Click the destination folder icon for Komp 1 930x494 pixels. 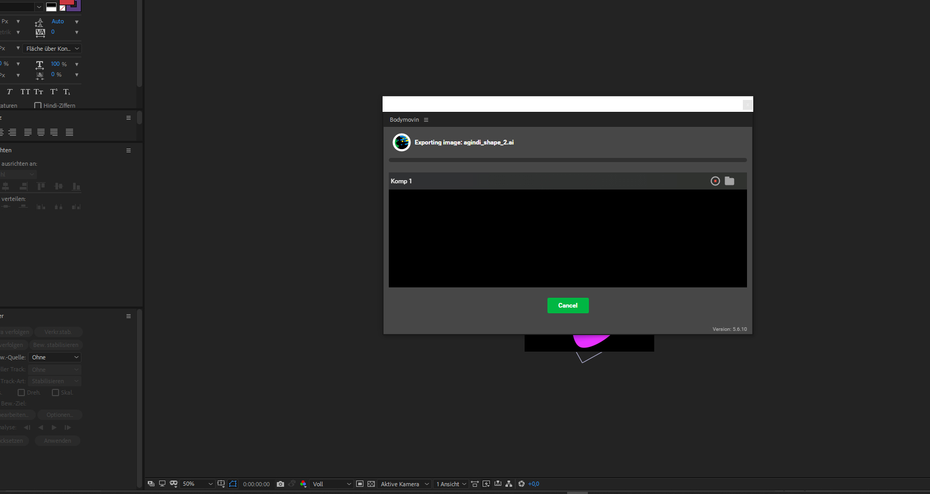tap(730, 181)
